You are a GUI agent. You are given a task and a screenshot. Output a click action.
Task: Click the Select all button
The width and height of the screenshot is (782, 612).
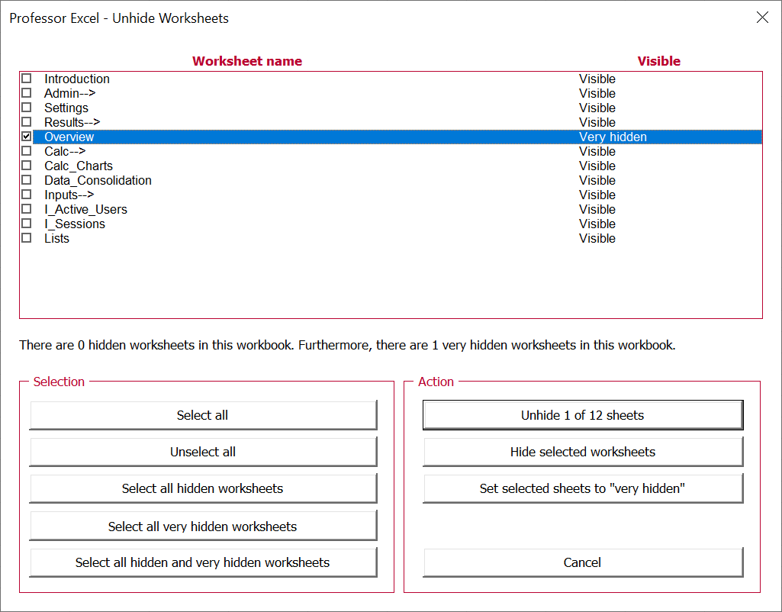point(202,414)
